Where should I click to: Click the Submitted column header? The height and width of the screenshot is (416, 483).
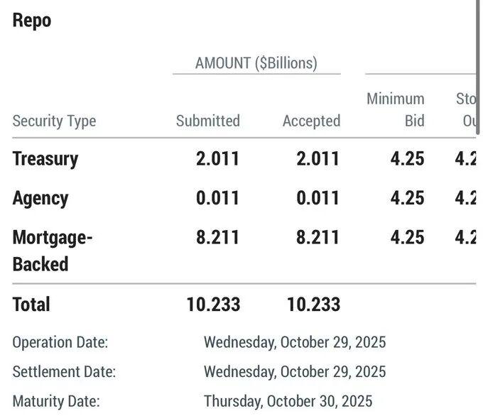click(x=207, y=121)
